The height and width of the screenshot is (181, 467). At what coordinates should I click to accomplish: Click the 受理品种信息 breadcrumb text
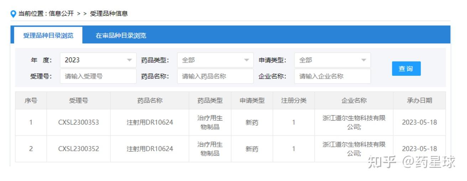(109, 14)
